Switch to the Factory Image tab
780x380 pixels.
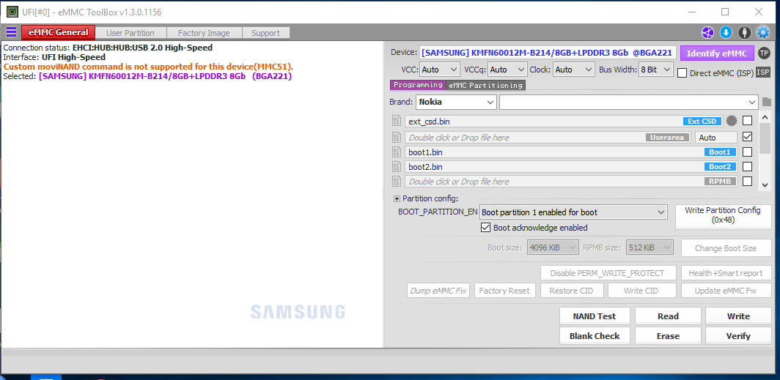[204, 33]
